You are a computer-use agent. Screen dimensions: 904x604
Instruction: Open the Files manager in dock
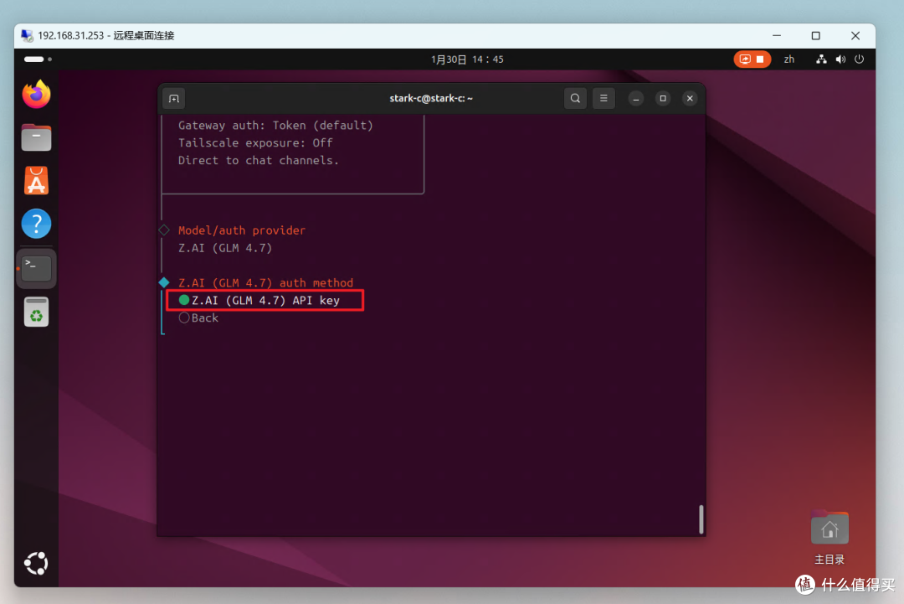pos(36,138)
